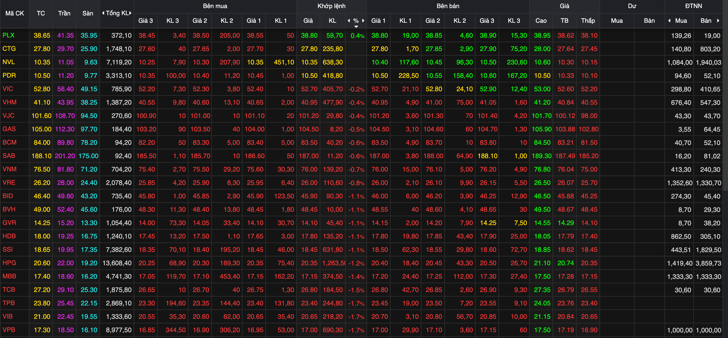Open NVL stock symbol

pyautogui.click(x=9, y=62)
